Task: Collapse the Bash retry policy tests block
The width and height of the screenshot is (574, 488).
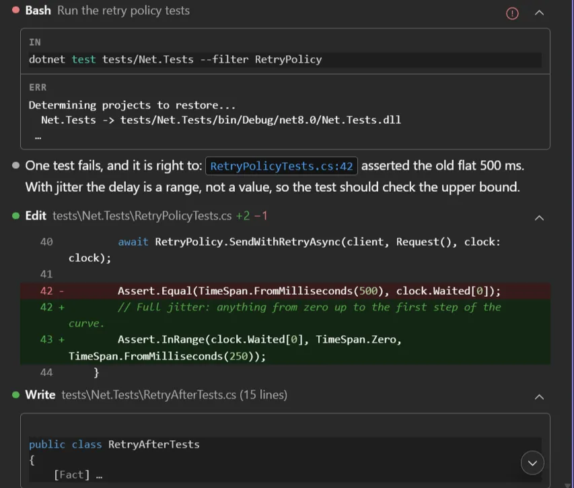Action: 539,13
